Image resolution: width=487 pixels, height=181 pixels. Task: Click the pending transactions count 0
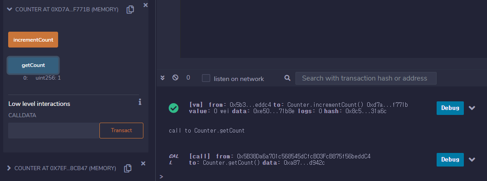pyautogui.click(x=188, y=78)
